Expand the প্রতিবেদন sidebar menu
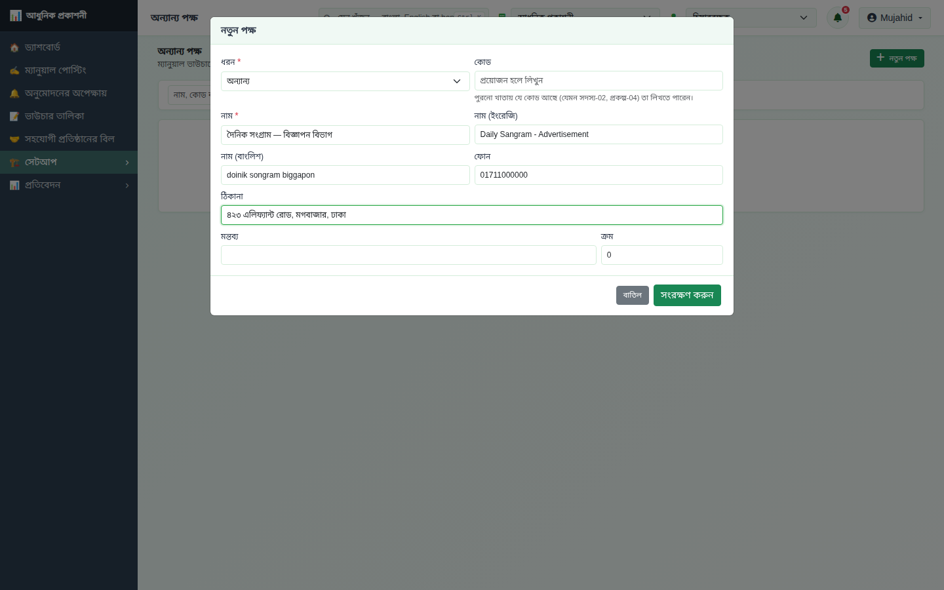 pos(69,185)
